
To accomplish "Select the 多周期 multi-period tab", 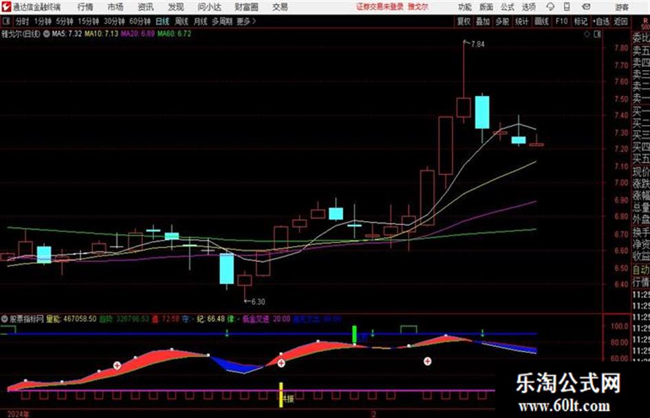I will point(222,21).
